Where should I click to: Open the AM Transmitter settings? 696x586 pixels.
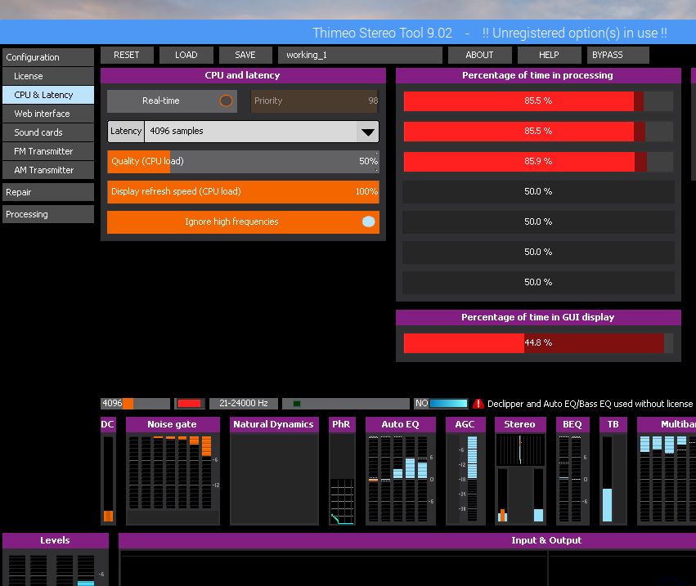pyautogui.click(x=48, y=170)
